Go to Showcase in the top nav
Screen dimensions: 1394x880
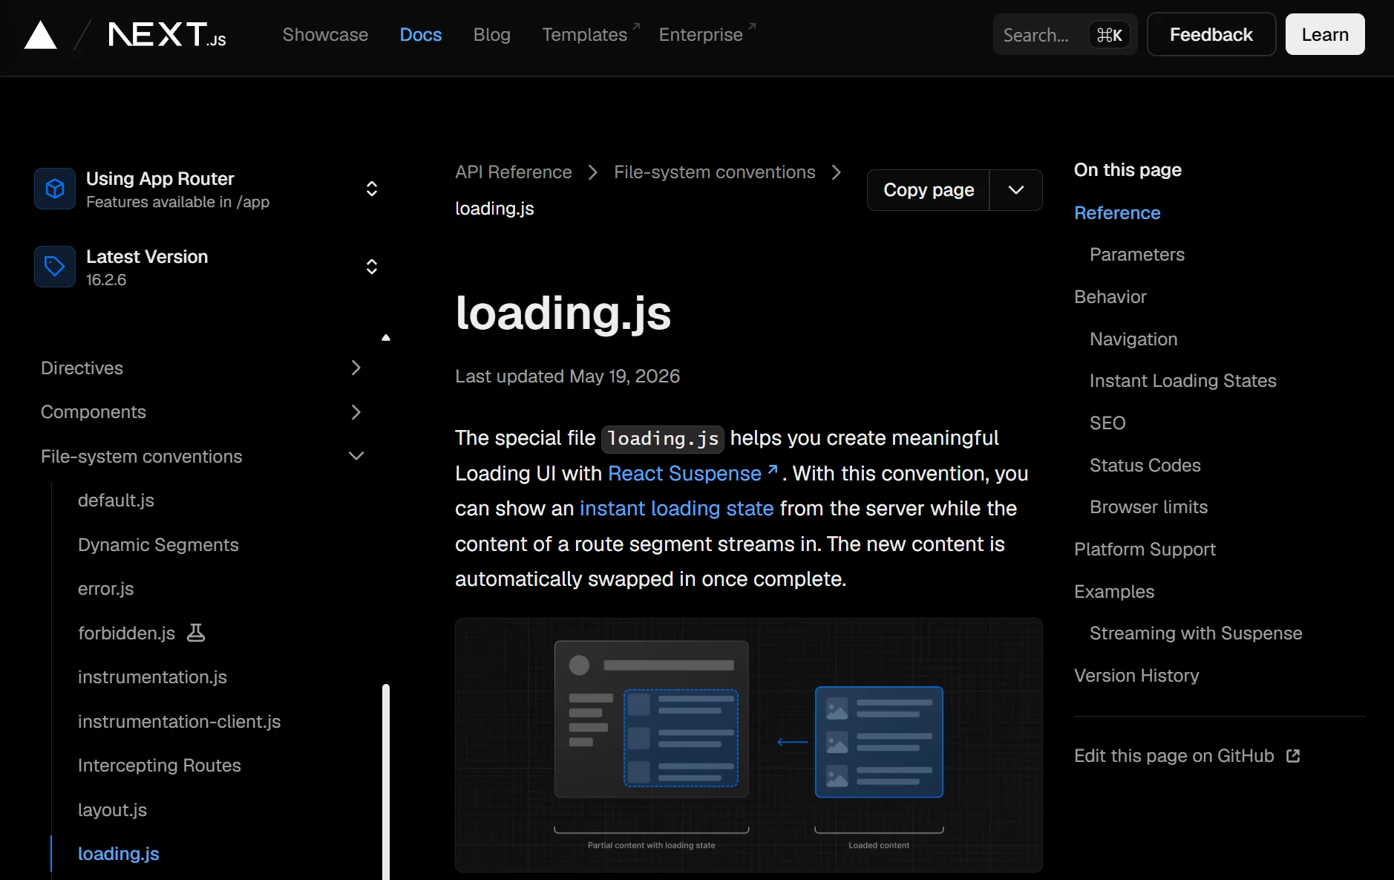325,35
